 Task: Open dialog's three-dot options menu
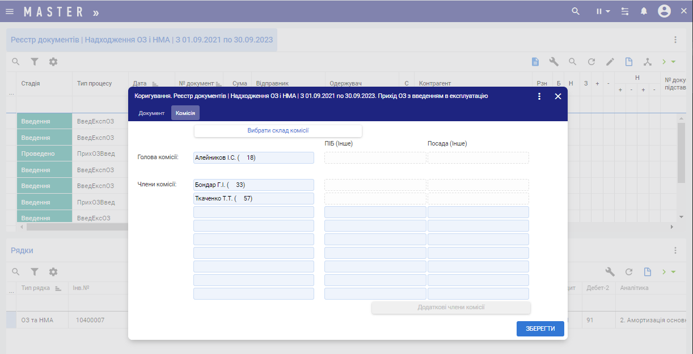539,96
